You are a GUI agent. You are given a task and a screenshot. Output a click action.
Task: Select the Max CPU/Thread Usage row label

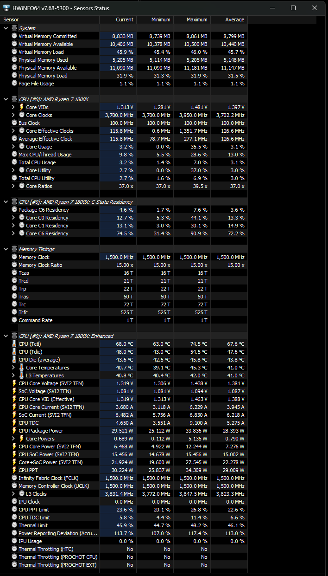(45, 155)
